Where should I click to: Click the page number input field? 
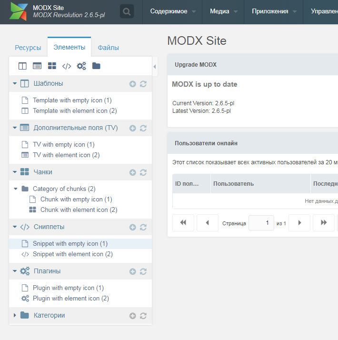[x=261, y=223]
